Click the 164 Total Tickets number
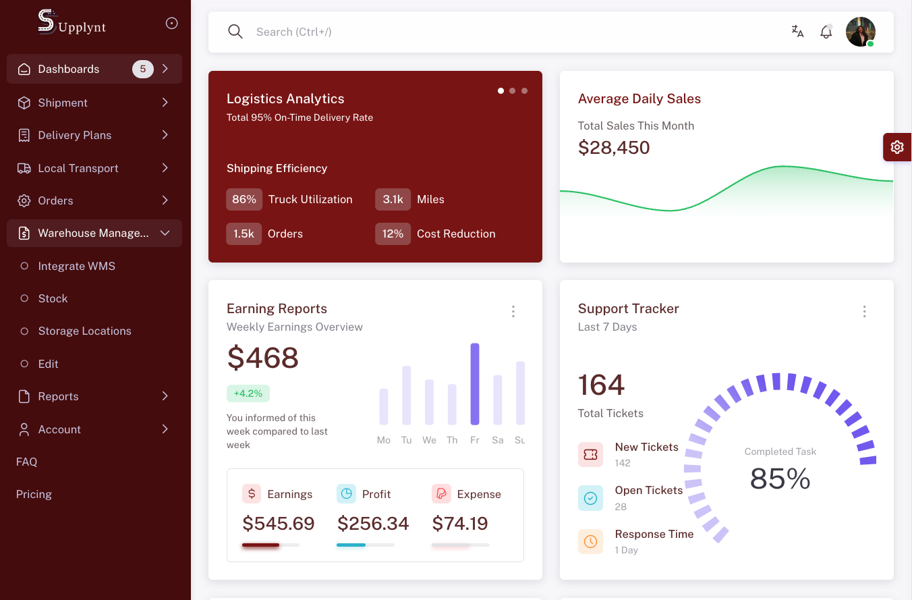The height and width of the screenshot is (600, 912). click(x=602, y=385)
